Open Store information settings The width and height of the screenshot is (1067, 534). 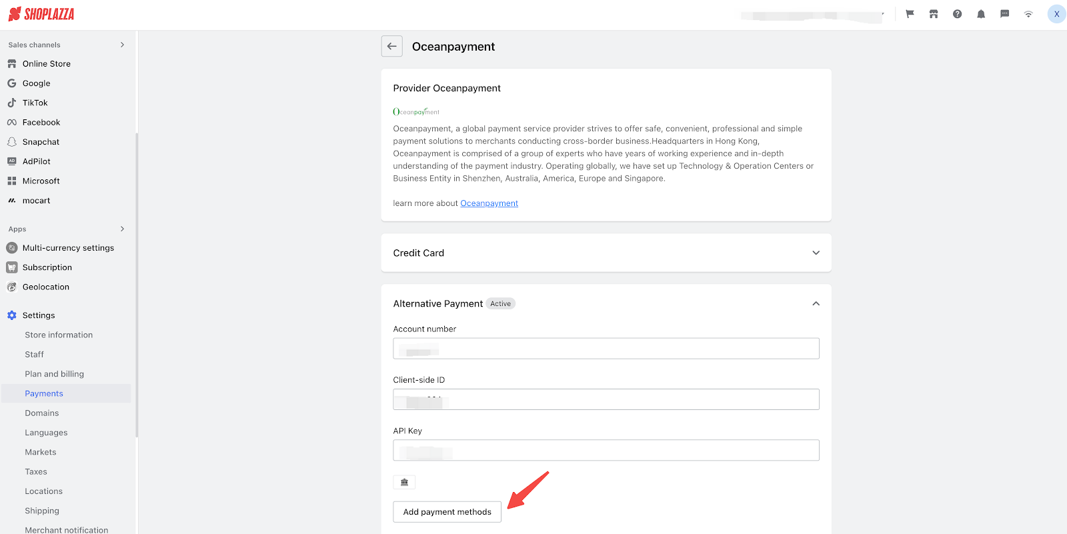pos(59,335)
